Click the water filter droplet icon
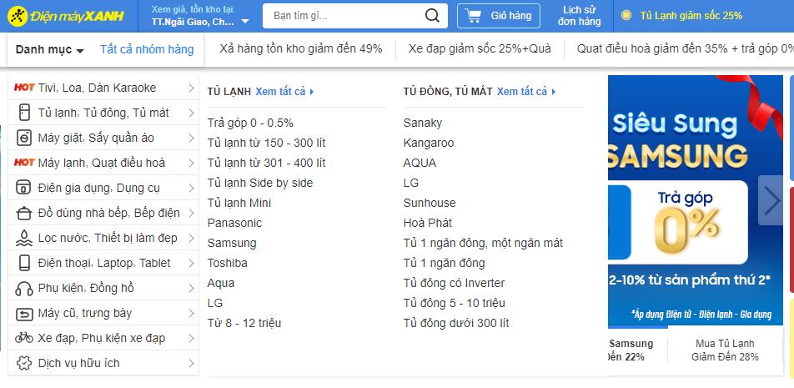Viewport: 794px width, 388px height. (x=24, y=238)
